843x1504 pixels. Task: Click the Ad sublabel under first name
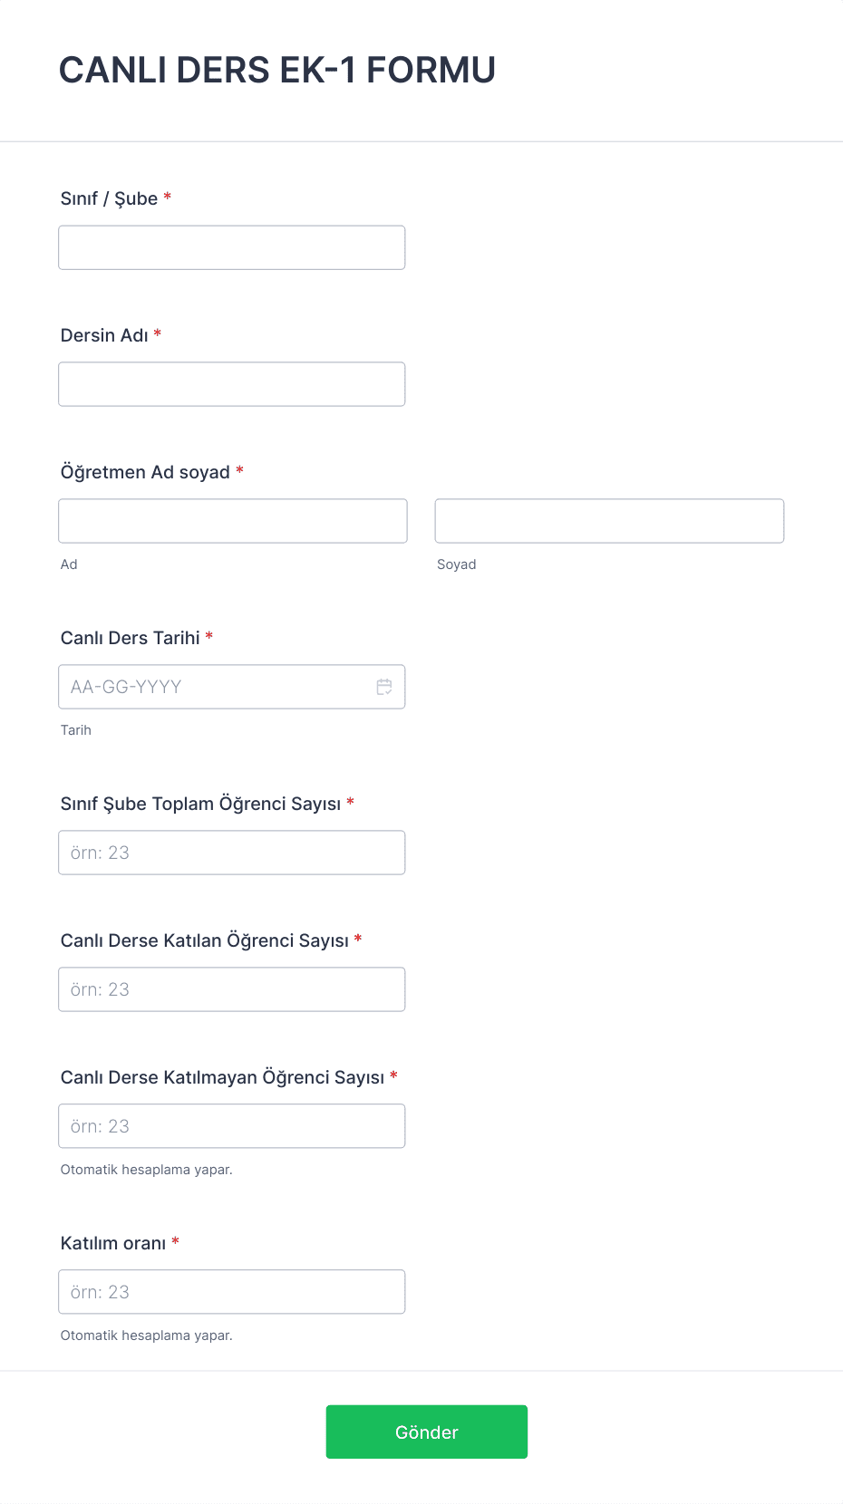pyautogui.click(x=69, y=564)
